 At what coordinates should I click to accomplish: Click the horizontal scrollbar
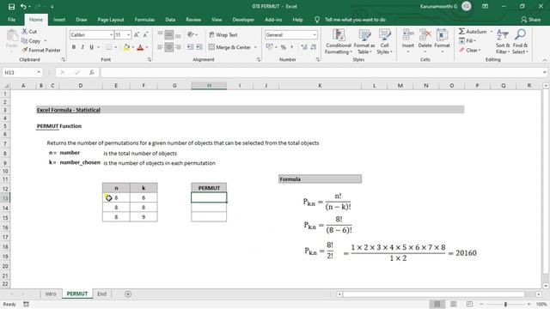(433, 294)
